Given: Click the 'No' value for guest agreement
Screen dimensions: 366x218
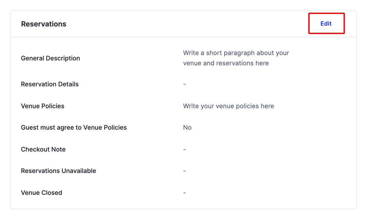Looking at the screenshot, I should point(187,127).
